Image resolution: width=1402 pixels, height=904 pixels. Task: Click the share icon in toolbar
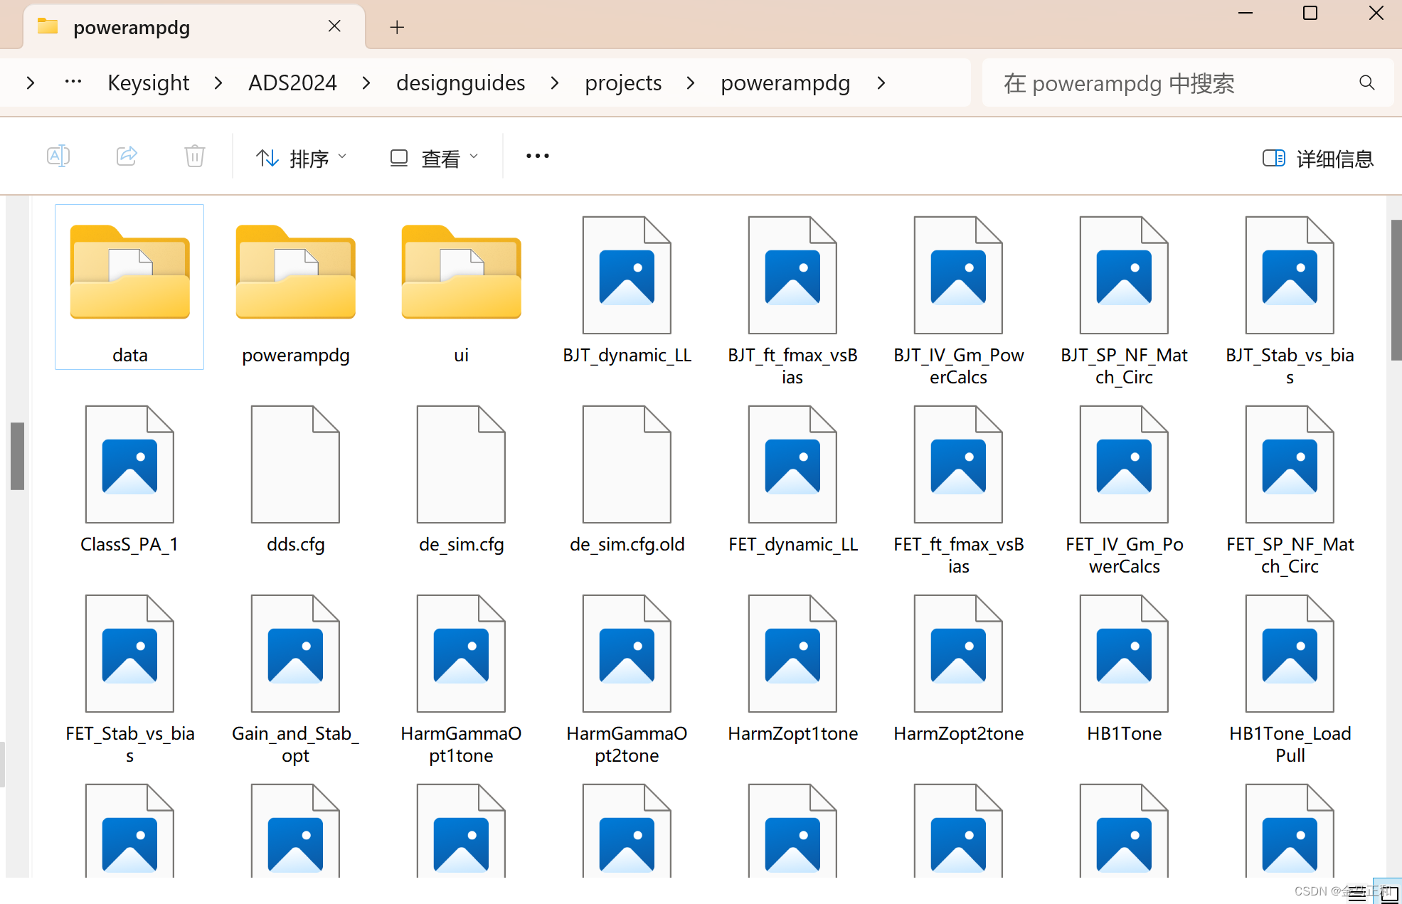tap(127, 156)
